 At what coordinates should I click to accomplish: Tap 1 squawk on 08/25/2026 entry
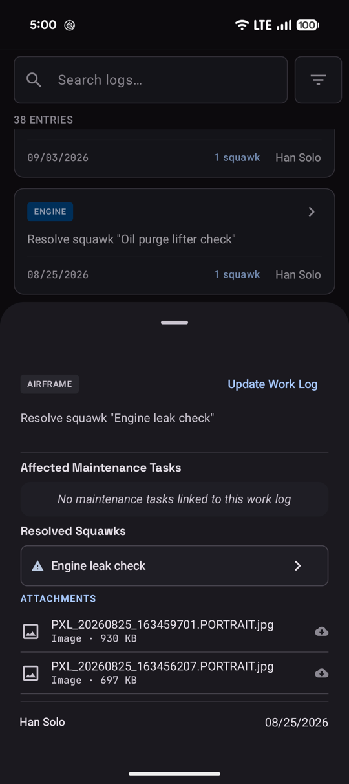click(x=237, y=274)
